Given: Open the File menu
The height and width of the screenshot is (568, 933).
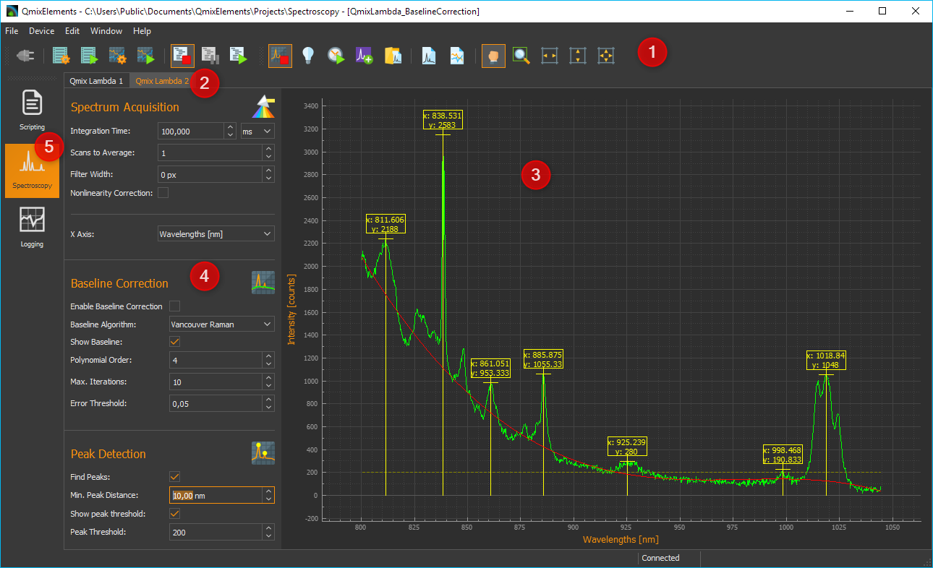Looking at the screenshot, I should (12, 31).
